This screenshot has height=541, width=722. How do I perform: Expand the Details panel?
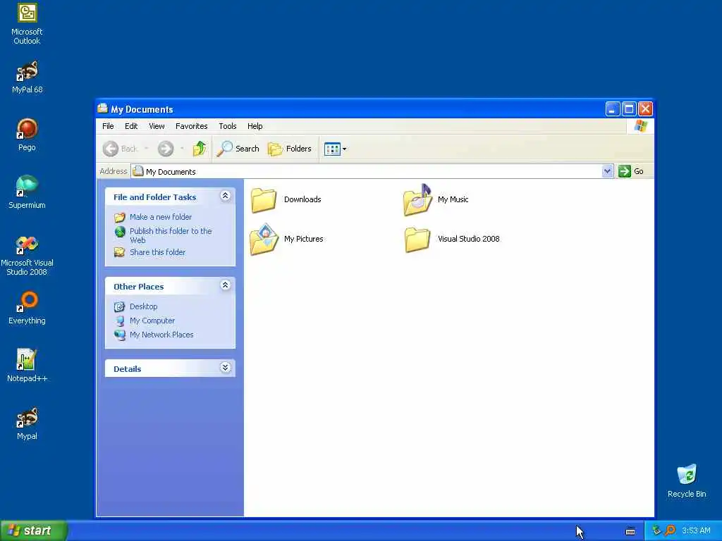pyautogui.click(x=225, y=368)
